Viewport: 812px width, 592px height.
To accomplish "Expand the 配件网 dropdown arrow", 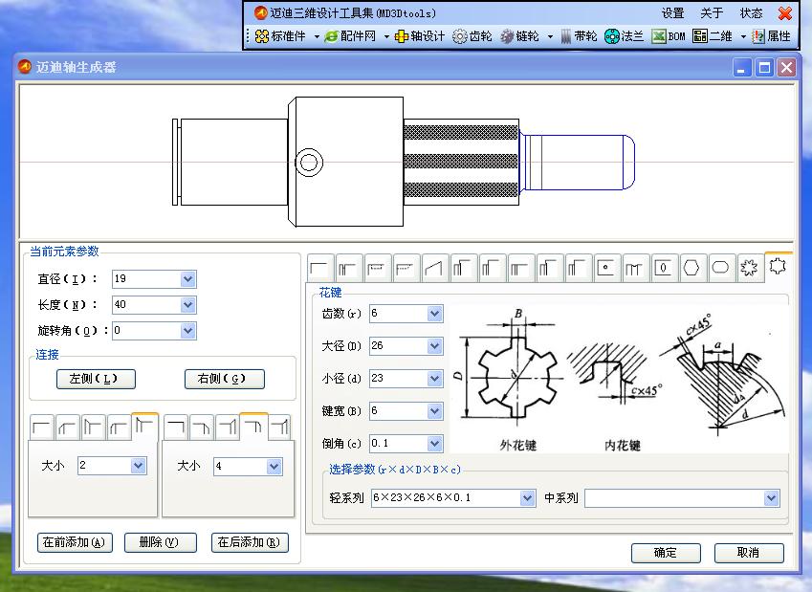I will (386, 36).
